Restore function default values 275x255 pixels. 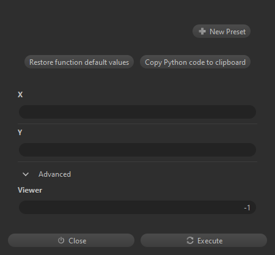pos(79,62)
